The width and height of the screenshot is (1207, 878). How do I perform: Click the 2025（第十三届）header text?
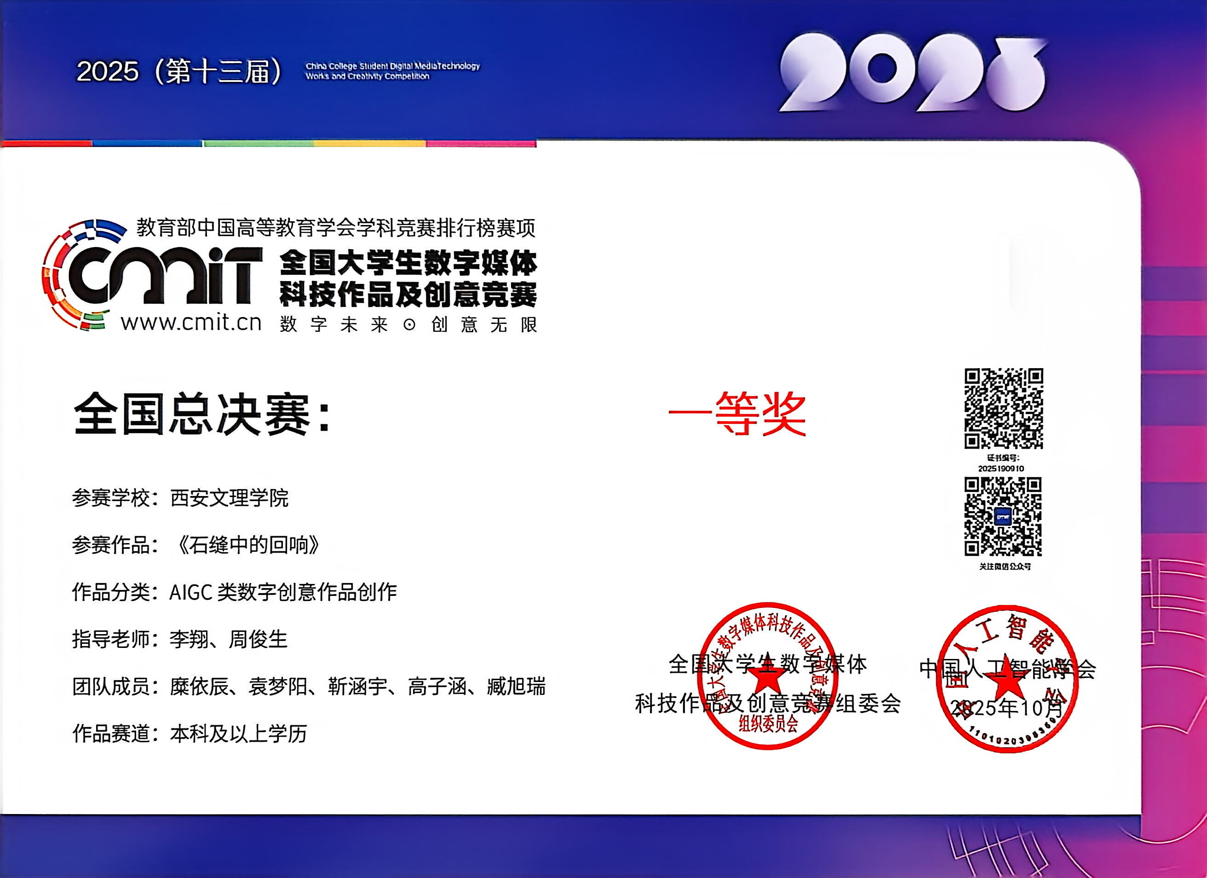(179, 71)
